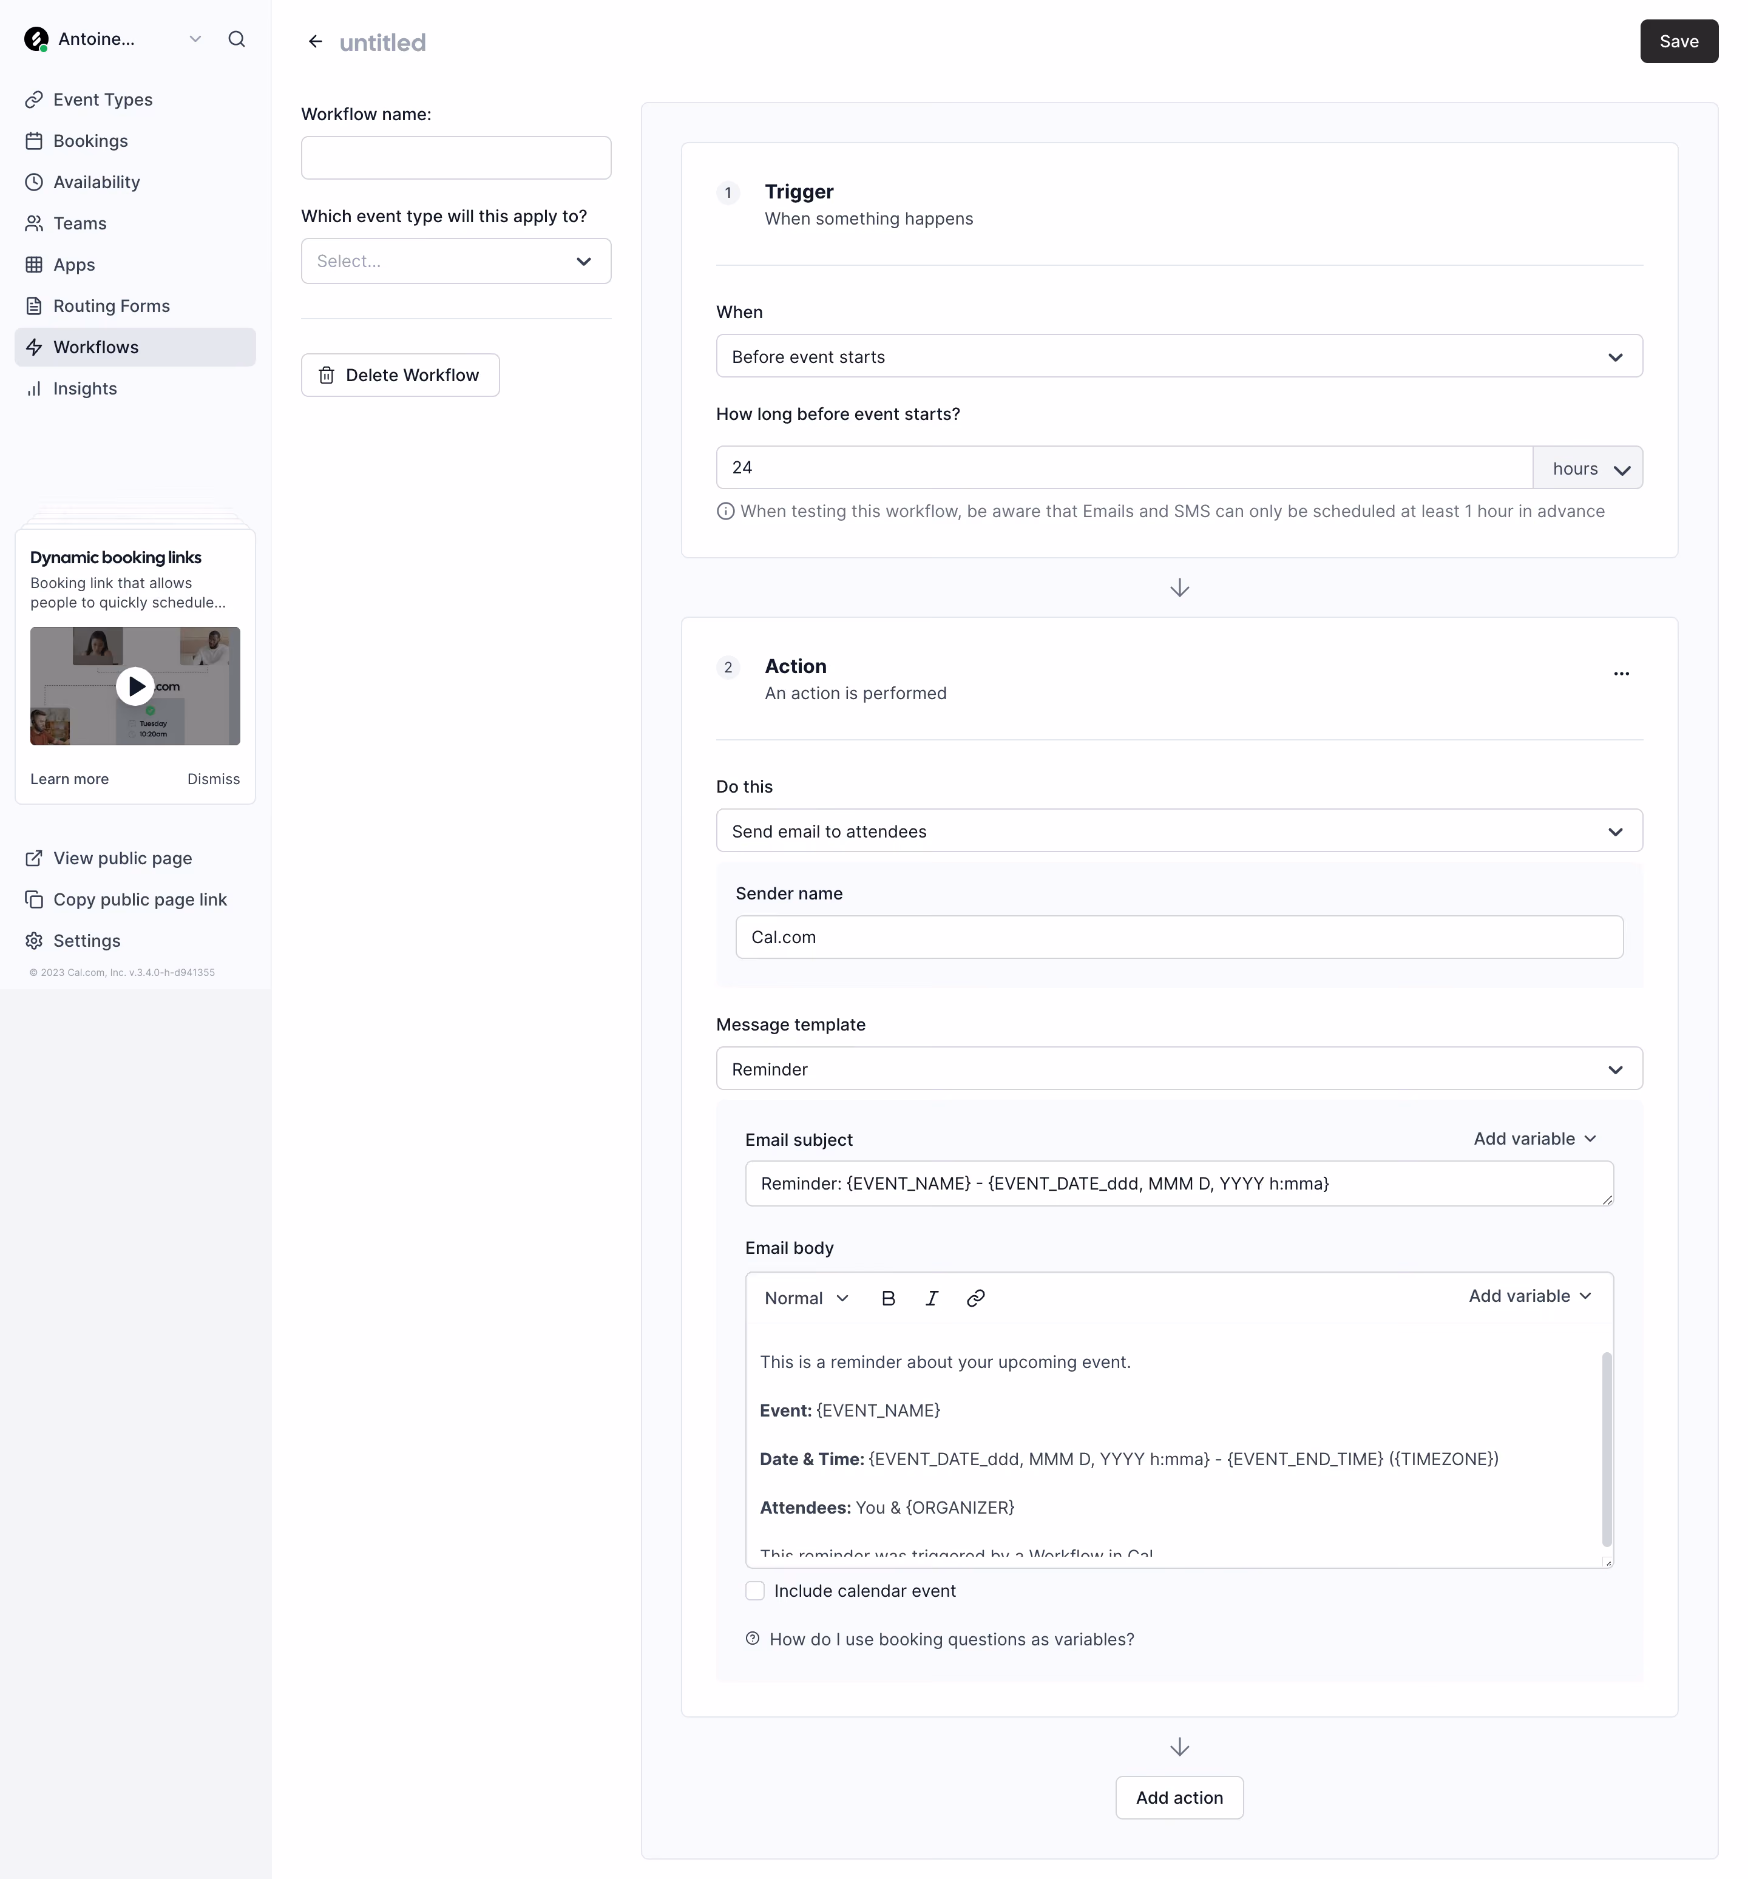Screen dimensions: 1748x1879
Task: Open the event type Select dropdown
Action: 456,261
